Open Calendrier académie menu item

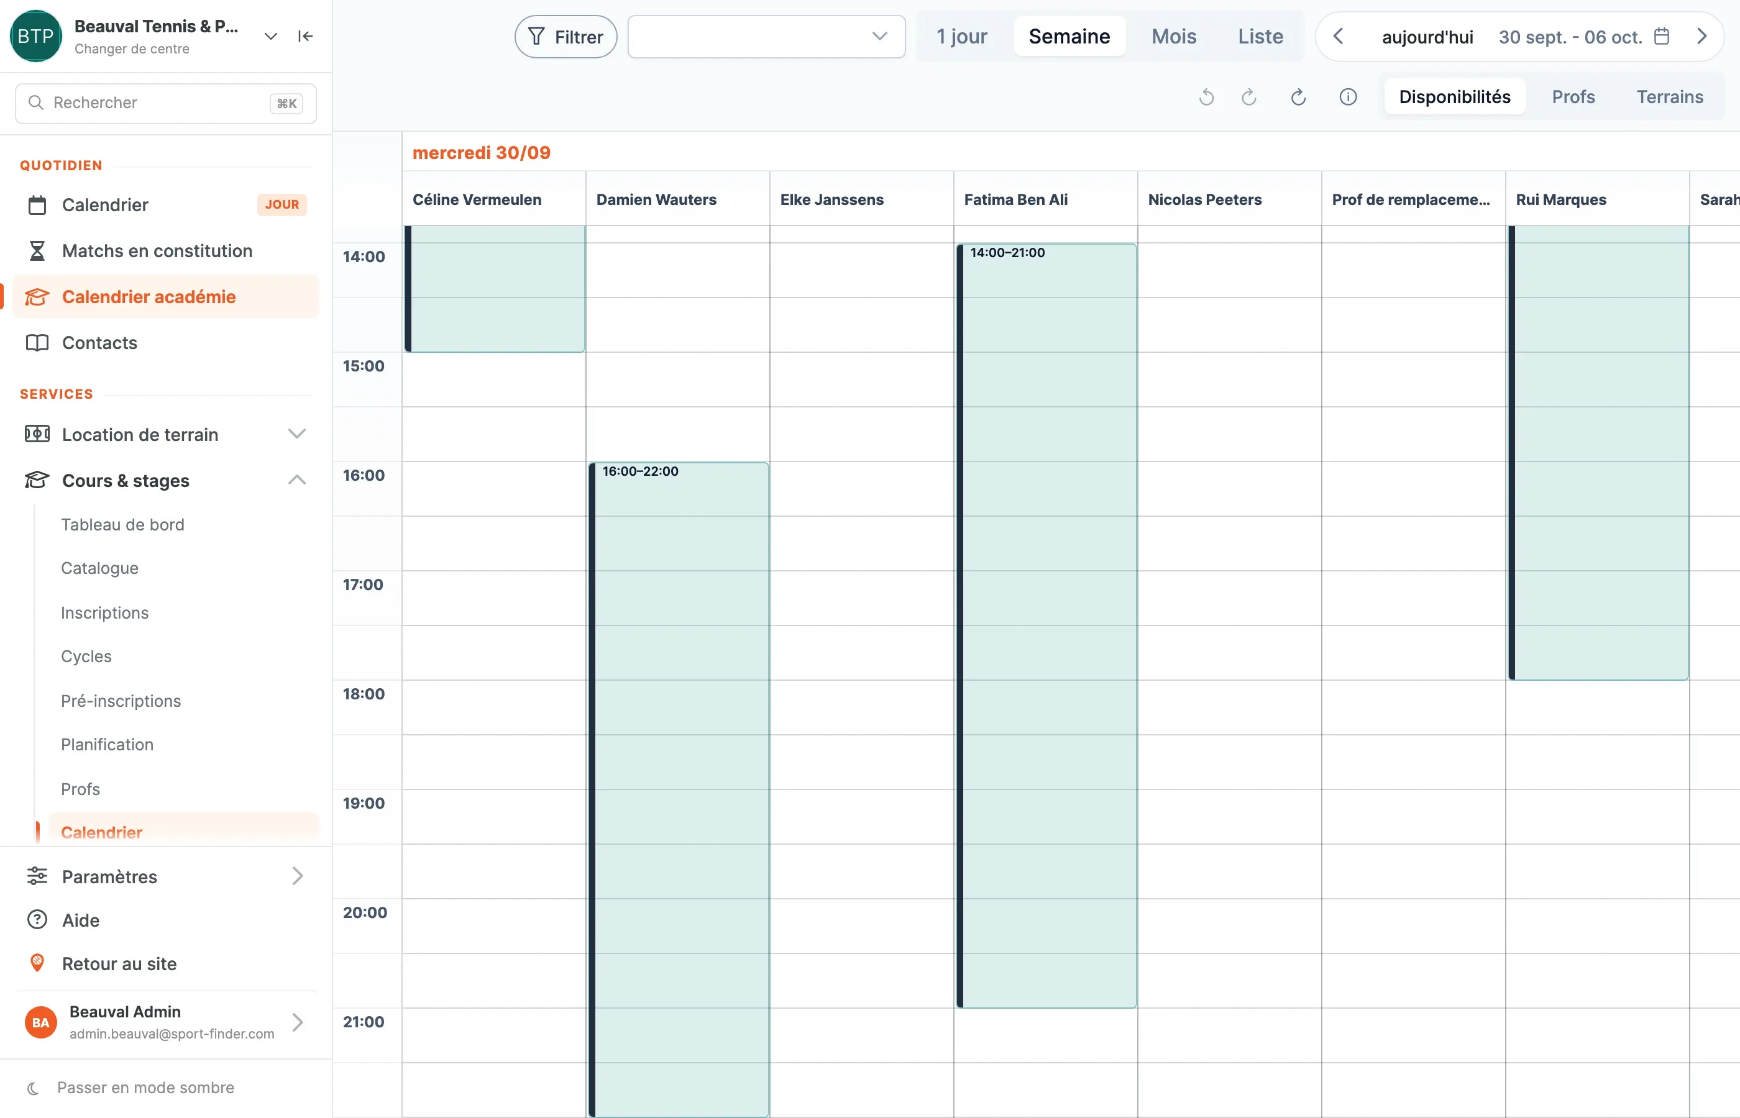[165, 297]
